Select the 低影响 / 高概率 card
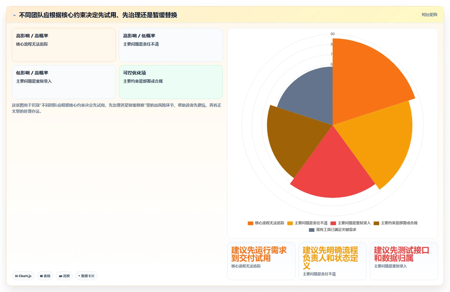450x292 pixels. pyautogui.click(x=64, y=82)
